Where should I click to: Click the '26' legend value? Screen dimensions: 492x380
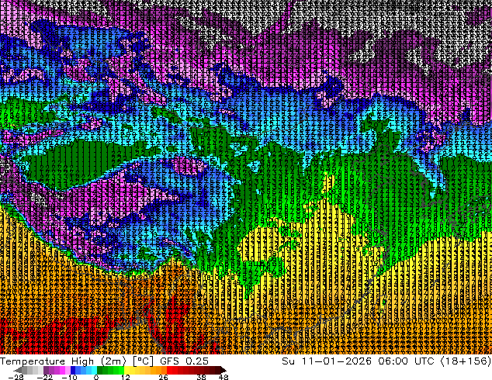click(163, 377)
